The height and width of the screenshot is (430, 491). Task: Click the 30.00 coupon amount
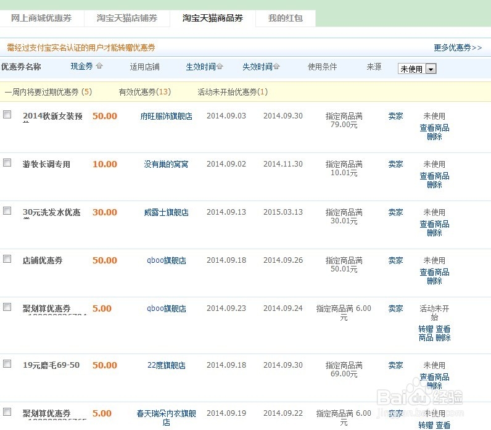pos(105,212)
